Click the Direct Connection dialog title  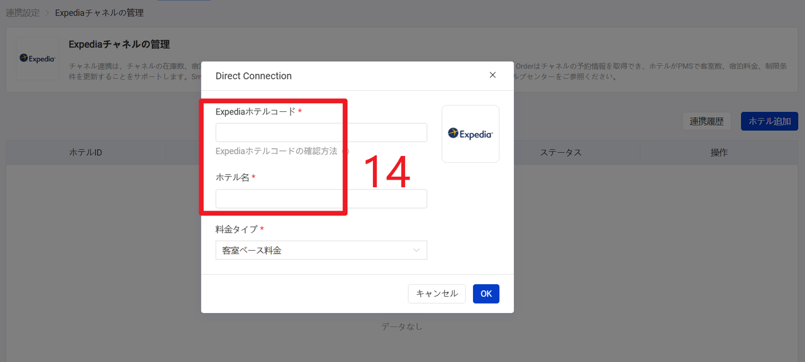coord(253,76)
